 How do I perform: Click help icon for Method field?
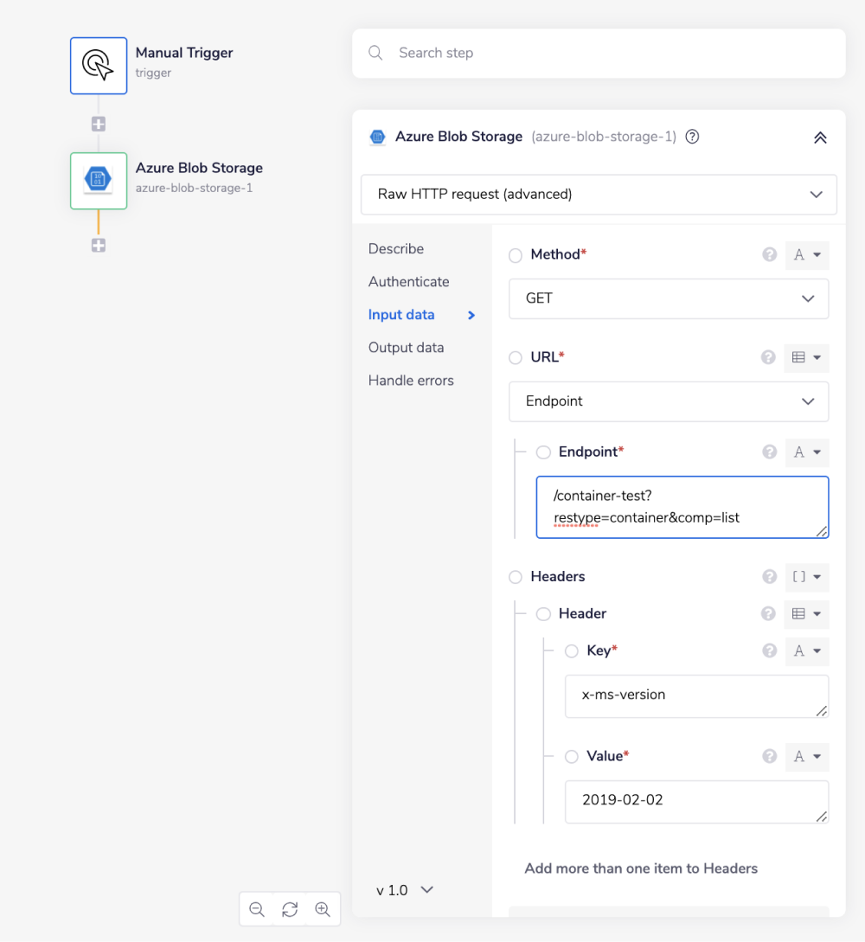point(769,254)
